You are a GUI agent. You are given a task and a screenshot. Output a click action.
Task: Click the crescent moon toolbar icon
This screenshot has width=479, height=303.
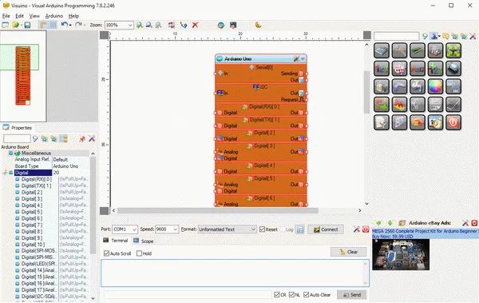tap(259, 25)
